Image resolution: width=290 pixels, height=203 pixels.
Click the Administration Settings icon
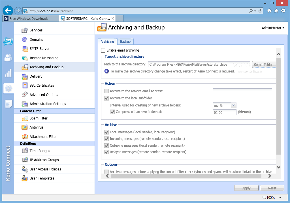pos(25,104)
